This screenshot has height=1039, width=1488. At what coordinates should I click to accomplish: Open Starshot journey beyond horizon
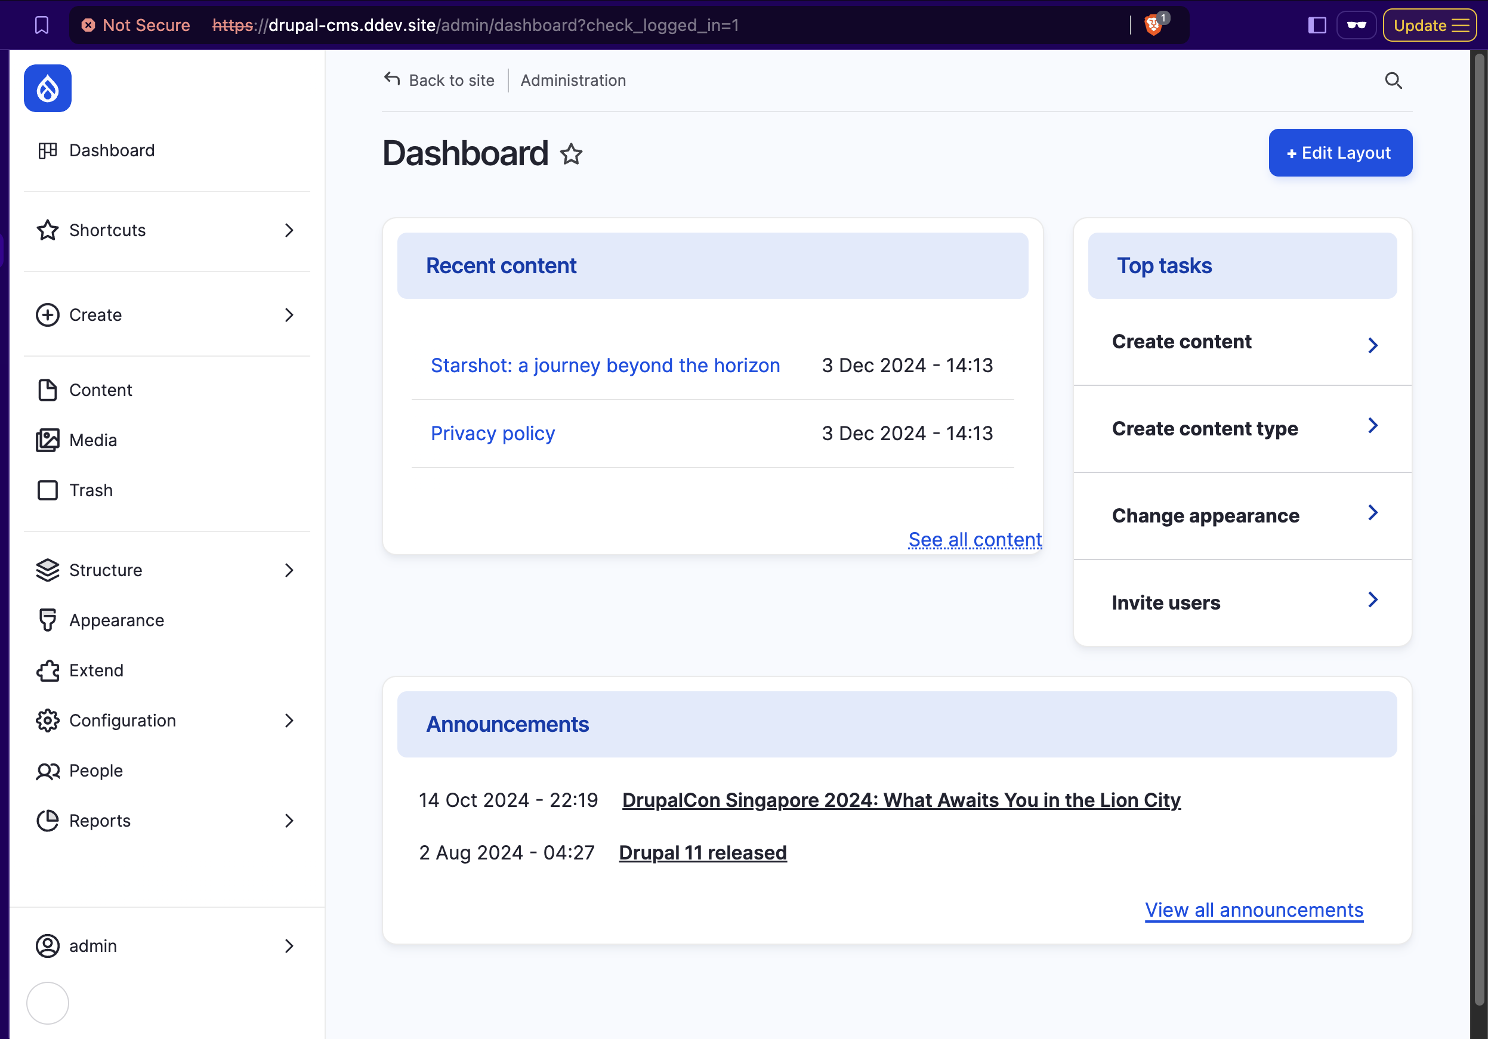pyautogui.click(x=605, y=364)
